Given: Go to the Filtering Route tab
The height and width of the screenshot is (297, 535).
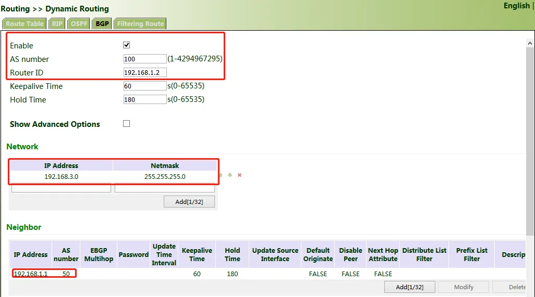Looking at the screenshot, I should pos(140,23).
